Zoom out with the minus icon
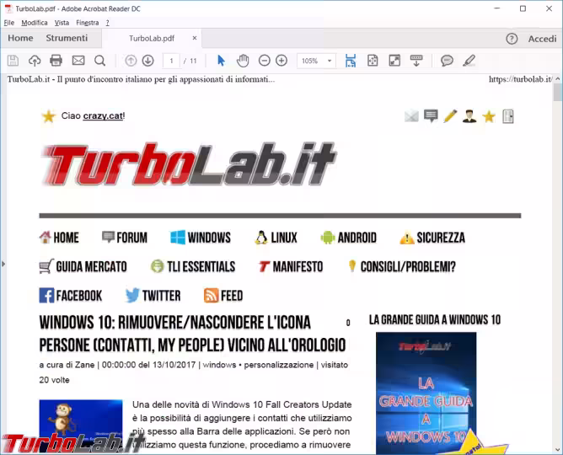 click(265, 61)
